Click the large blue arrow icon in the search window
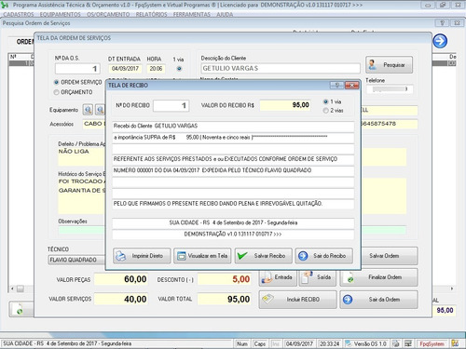This screenshot has height=349, width=466. (x=440, y=41)
